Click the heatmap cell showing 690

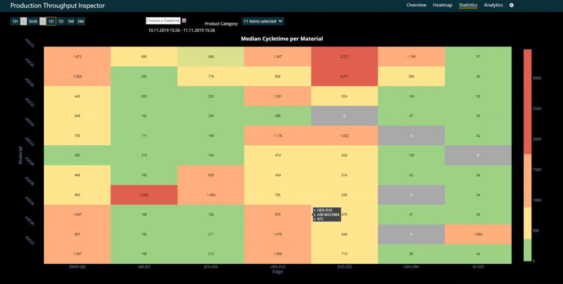pos(144,56)
